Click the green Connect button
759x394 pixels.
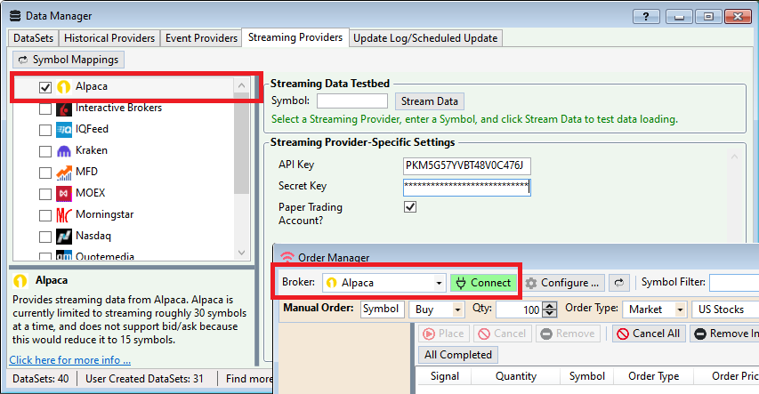click(x=483, y=283)
